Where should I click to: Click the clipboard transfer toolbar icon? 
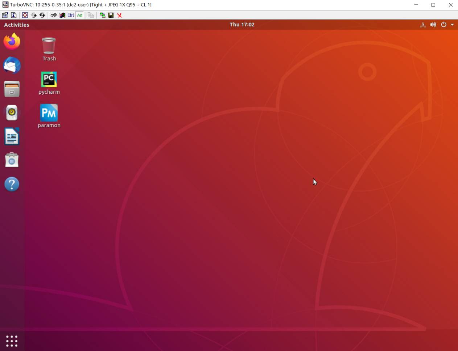click(x=91, y=15)
